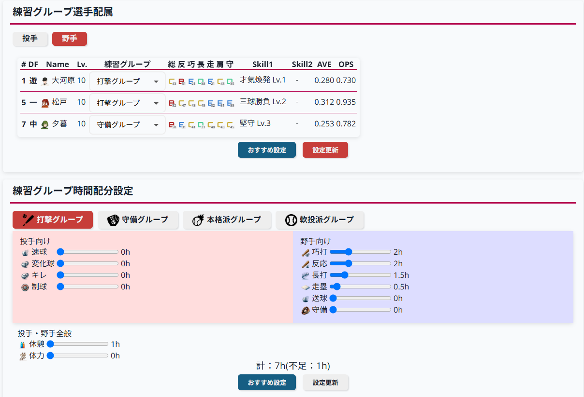Switch to 投手 player list

point(30,39)
